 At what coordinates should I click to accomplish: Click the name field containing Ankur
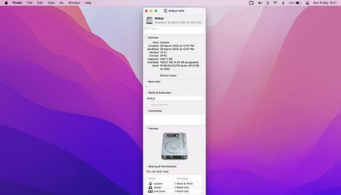(x=174, y=98)
